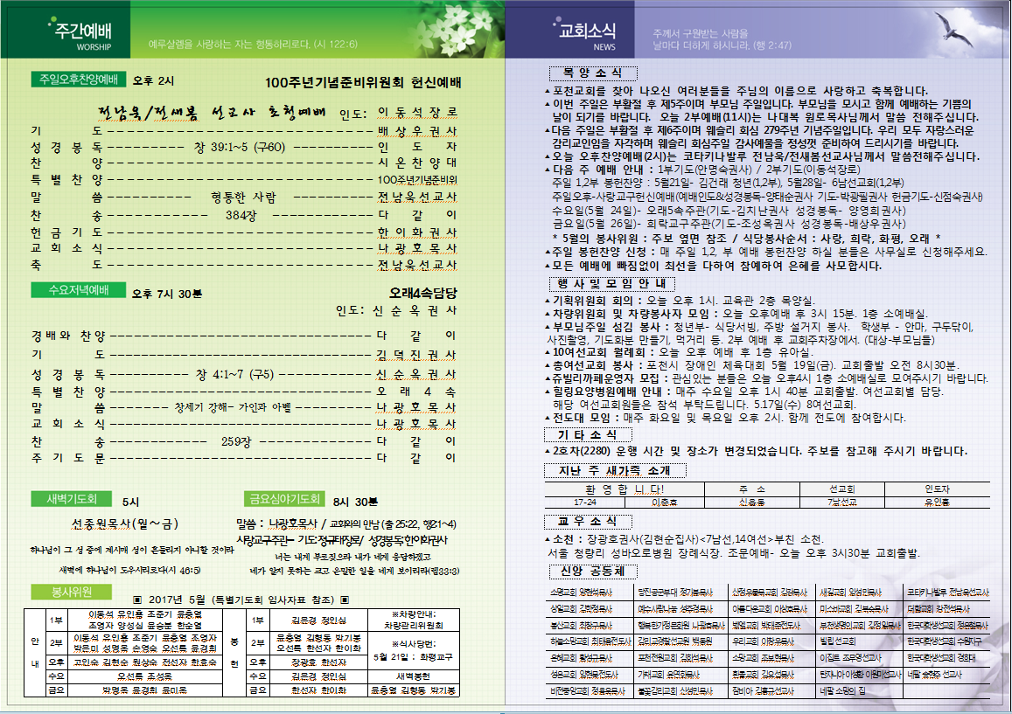Screen dimensions: 1012x714
Task: Click the '100주년기념준비위원회 헌신예배' title
Action: (x=363, y=82)
